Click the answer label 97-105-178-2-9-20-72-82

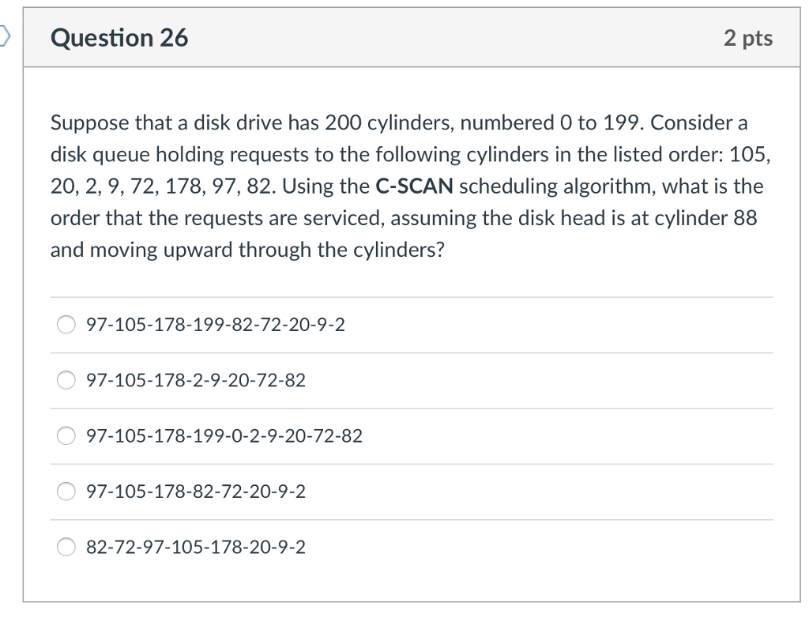click(196, 380)
